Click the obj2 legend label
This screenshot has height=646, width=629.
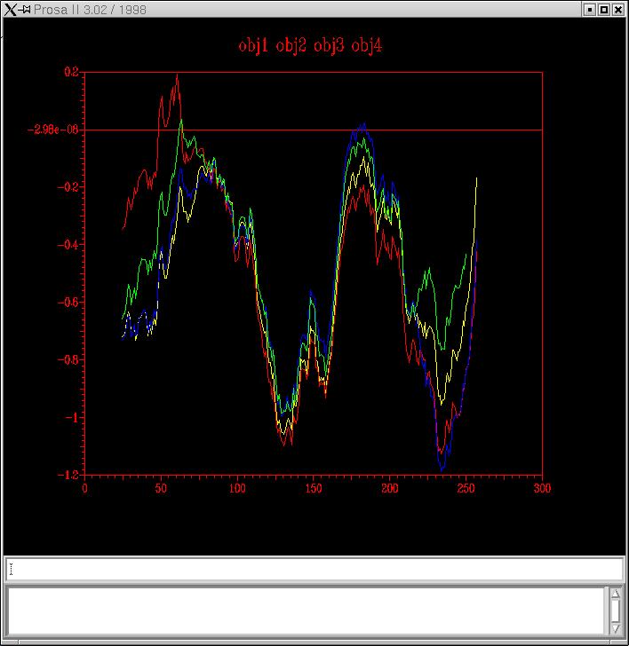point(291,46)
